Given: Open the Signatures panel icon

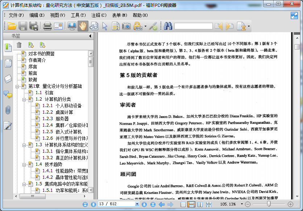Looking at the screenshot, I should (x=8, y=126).
